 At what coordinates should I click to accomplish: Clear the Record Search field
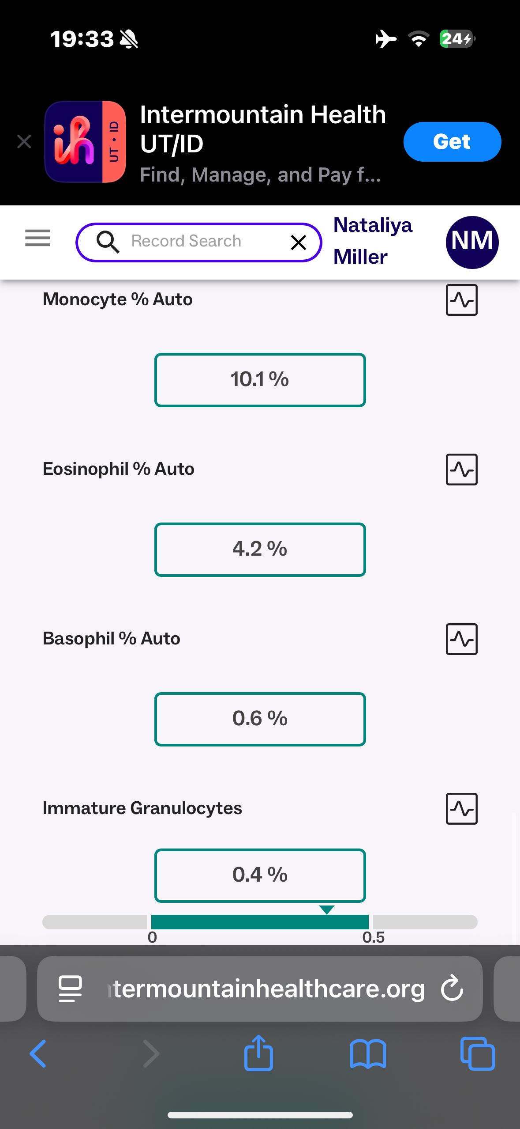click(299, 242)
